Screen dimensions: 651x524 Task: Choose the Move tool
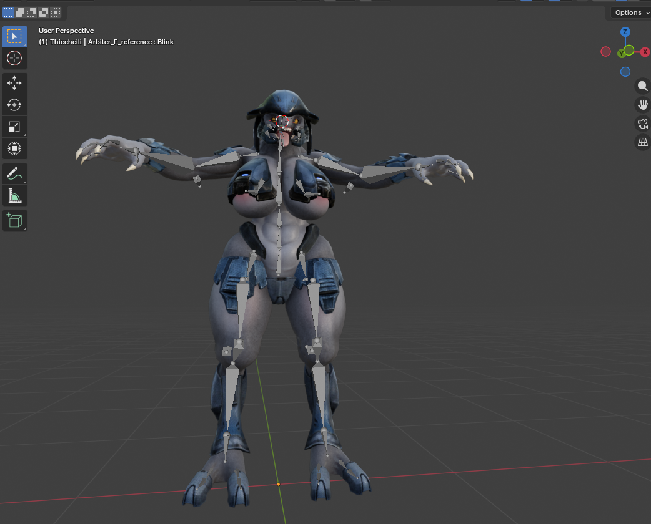14,83
